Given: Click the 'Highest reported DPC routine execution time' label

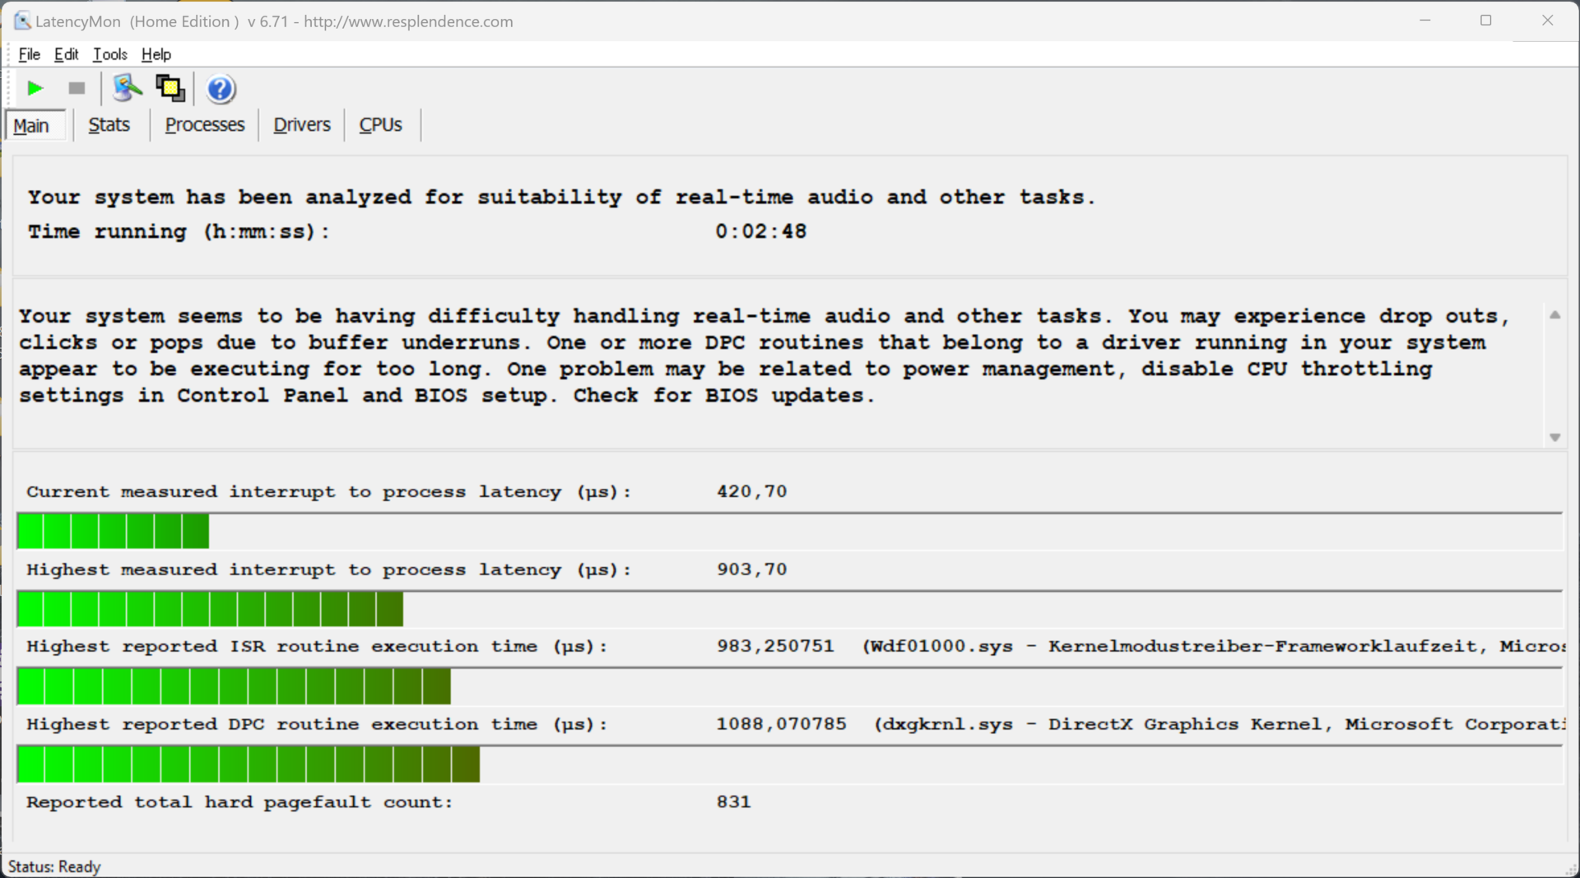Looking at the screenshot, I should (317, 725).
